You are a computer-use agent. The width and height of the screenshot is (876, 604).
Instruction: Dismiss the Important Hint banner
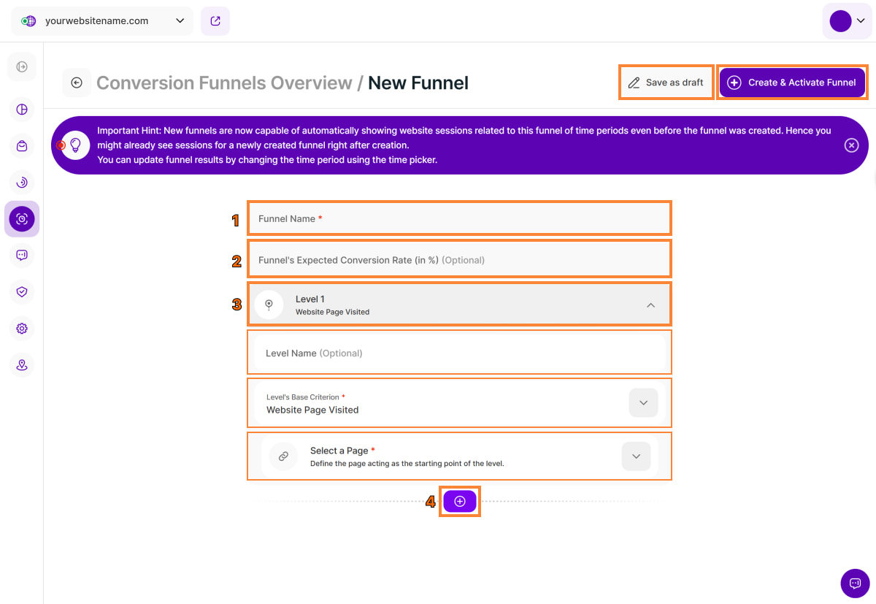[851, 145]
